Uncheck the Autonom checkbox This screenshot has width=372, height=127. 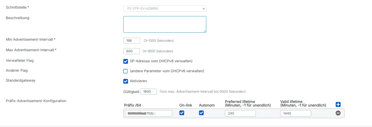click(x=201, y=113)
